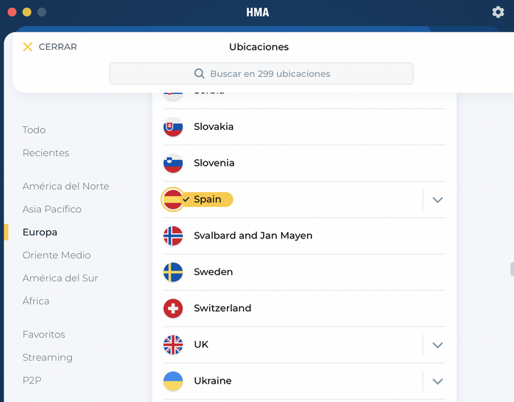This screenshot has height=402, width=514.
Task: Expand the Ukraine locations chevron
Action: (x=438, y=381)
